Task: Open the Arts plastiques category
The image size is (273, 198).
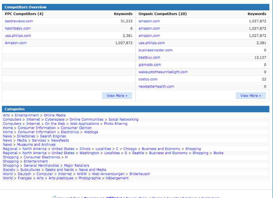Action: click(x=61, y=178)
